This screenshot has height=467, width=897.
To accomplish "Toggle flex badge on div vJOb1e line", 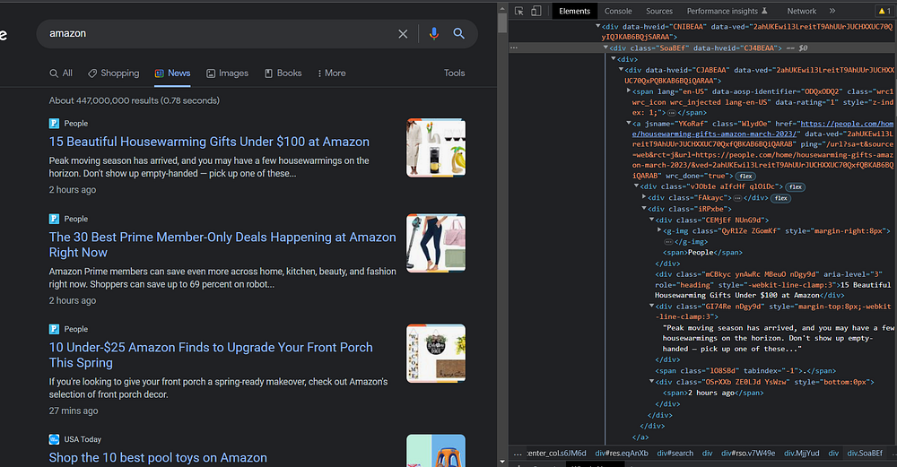I will pyautogui.click(x=795, y=187).
